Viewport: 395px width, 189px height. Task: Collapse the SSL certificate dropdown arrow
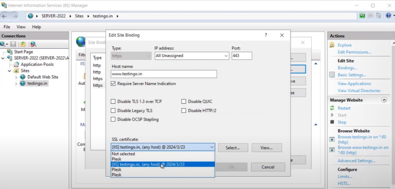pos(212,147)
